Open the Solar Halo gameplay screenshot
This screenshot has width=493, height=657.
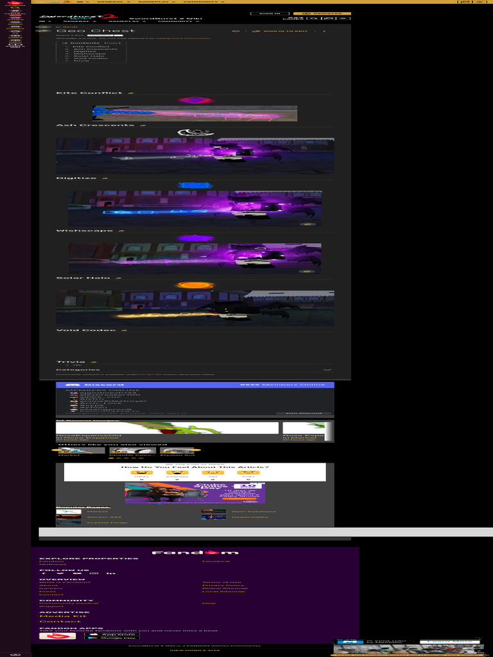pyautogui.click(x=195, y=307)
